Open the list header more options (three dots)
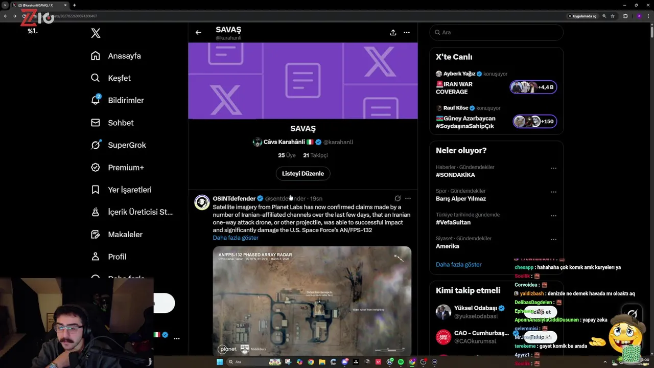This screenshot has width=654, height=368. [407, 32]
